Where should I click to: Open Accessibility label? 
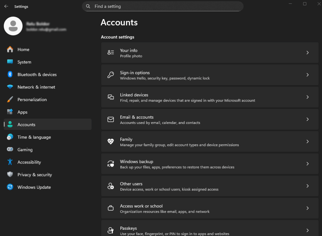29,162
